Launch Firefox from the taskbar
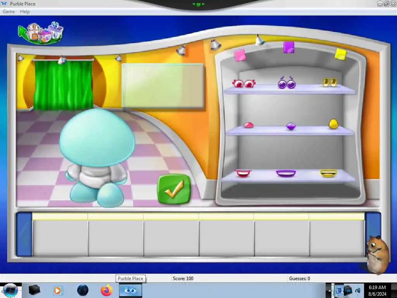The width and height of the screenshot is (397, 298). pos(107,290)
